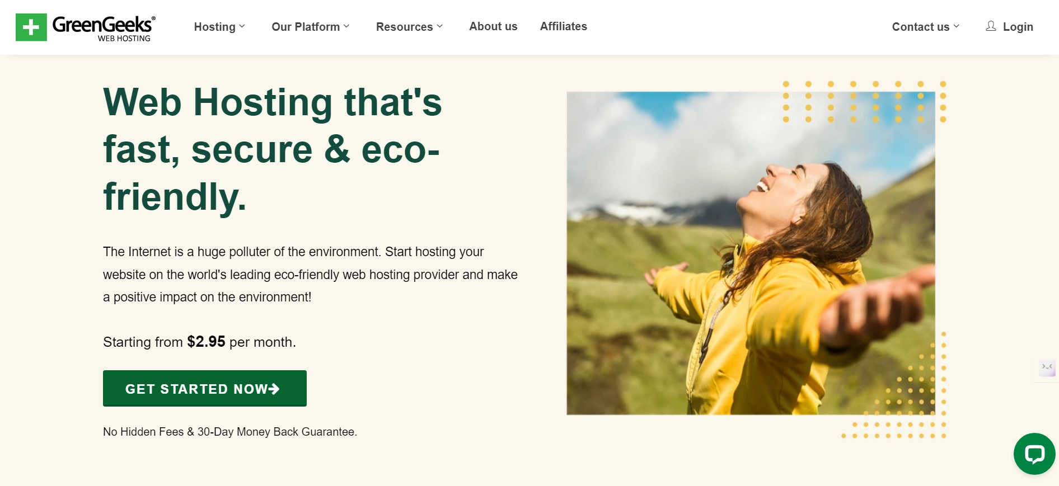The image size is (1059, 486).
Task: Click the green plus GreenGeeks logo icon
Action: (31, 27)
